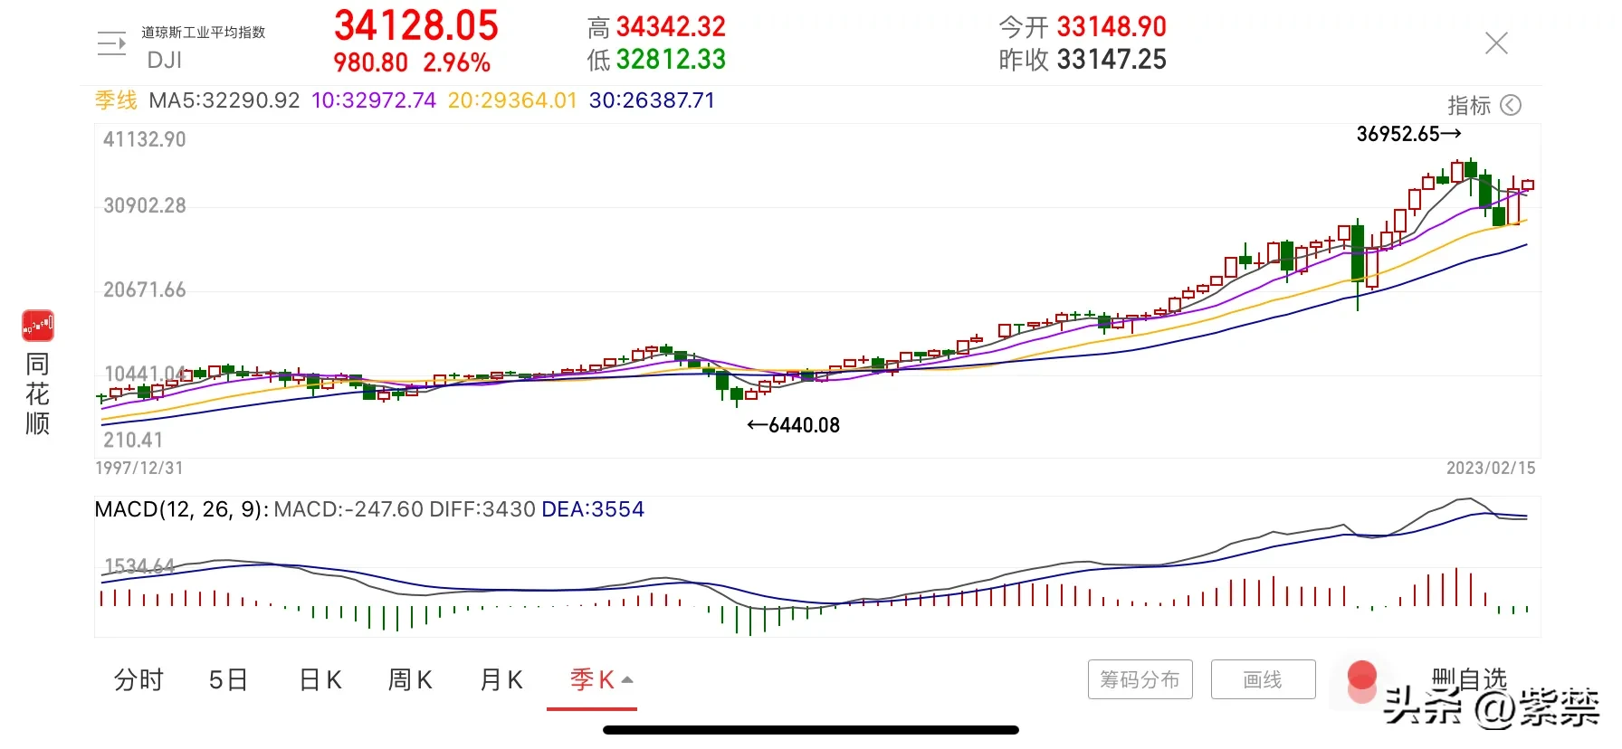
Task: Switch to the 分时 tab
Action: [138, 679]
